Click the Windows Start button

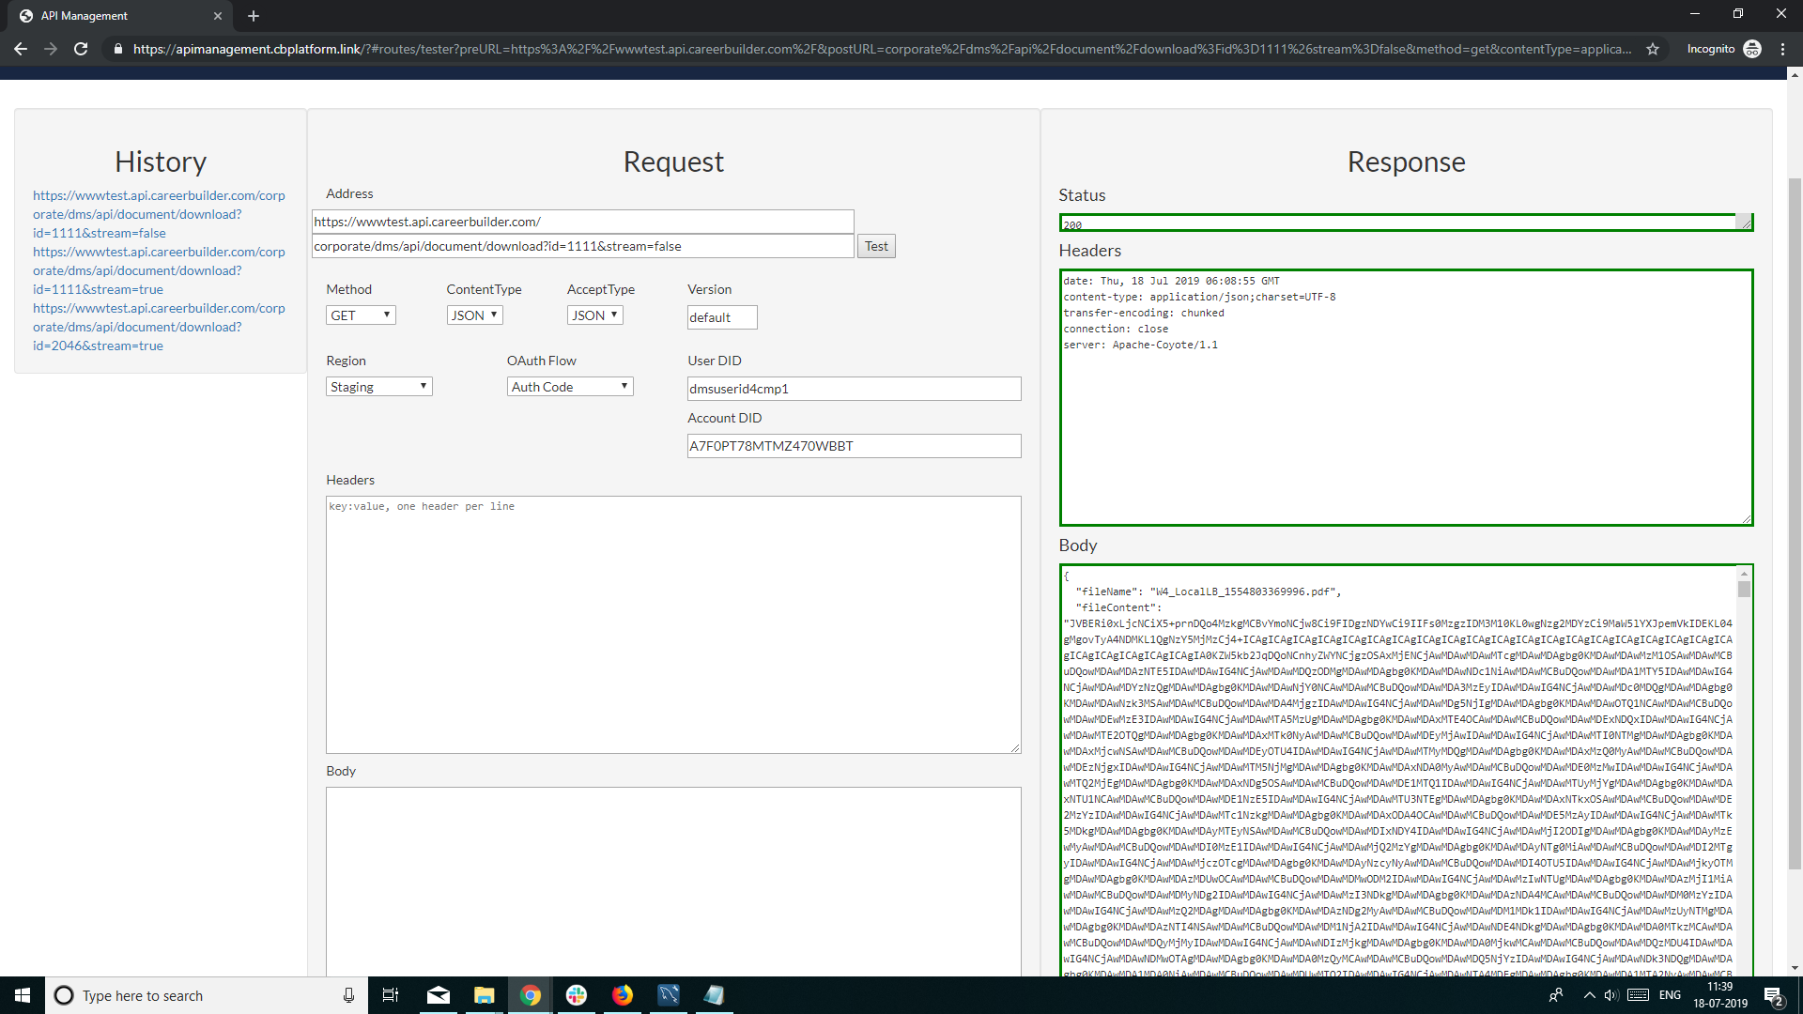point(23,995)
